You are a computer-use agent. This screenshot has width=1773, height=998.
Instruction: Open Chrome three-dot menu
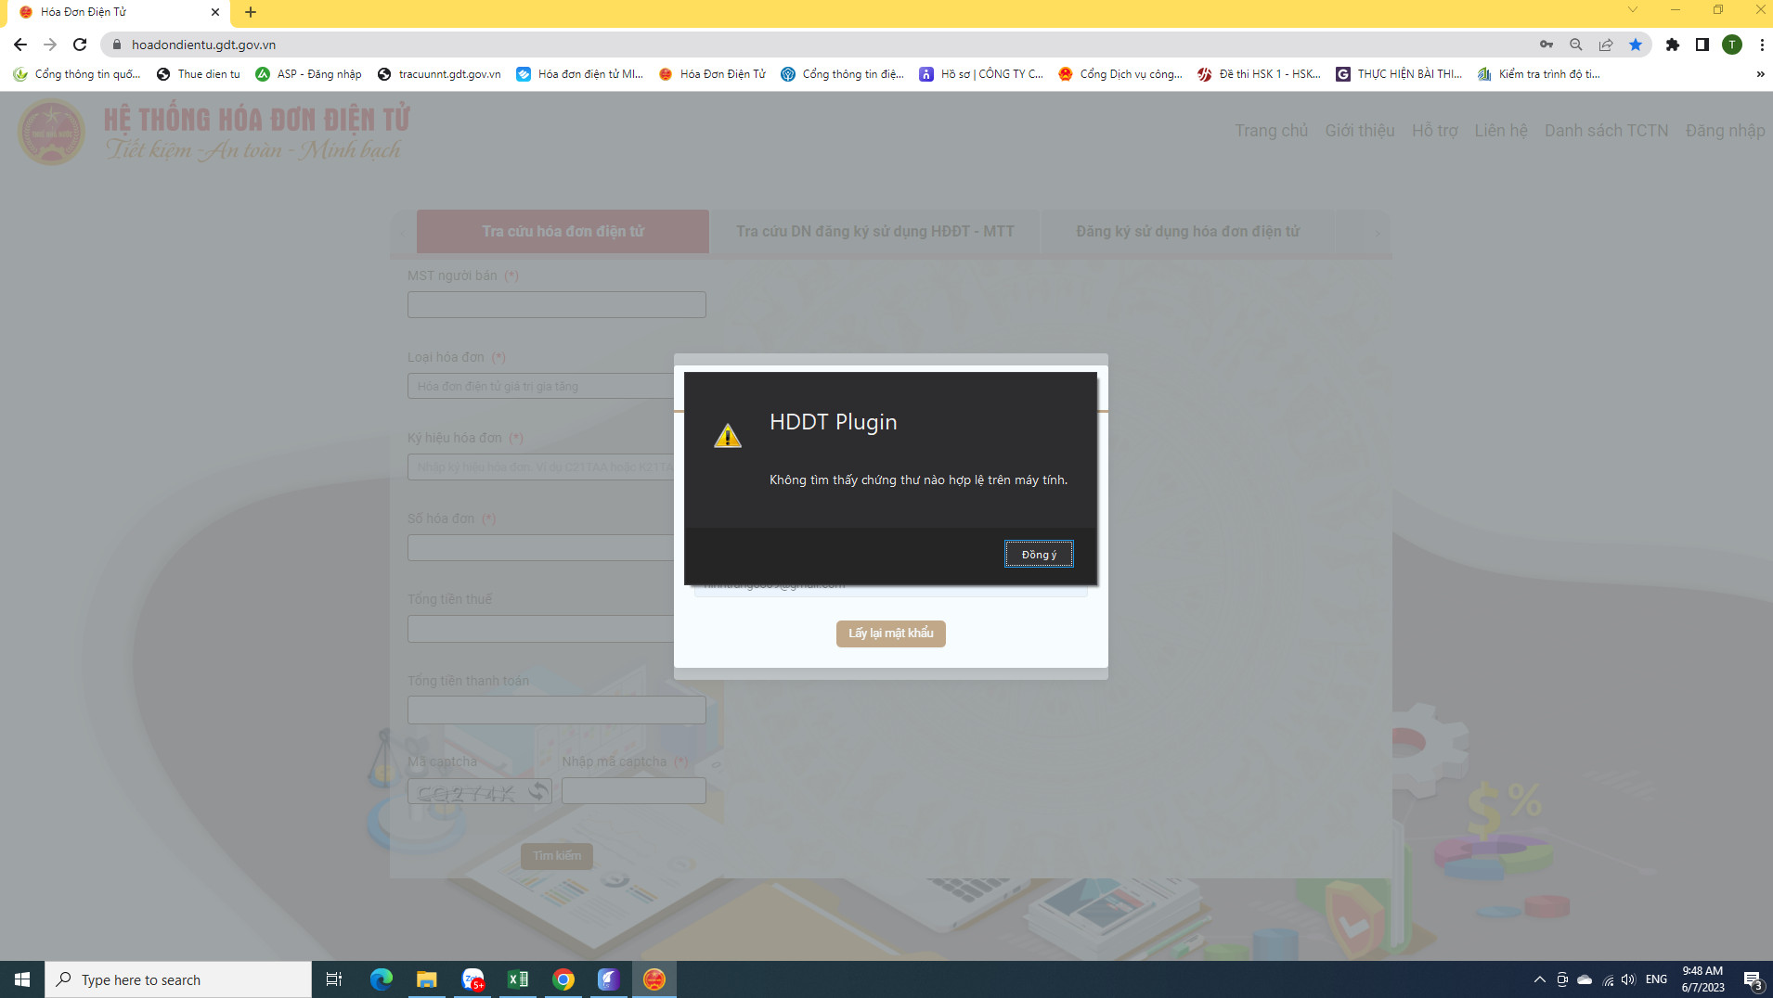(1761, 45)
